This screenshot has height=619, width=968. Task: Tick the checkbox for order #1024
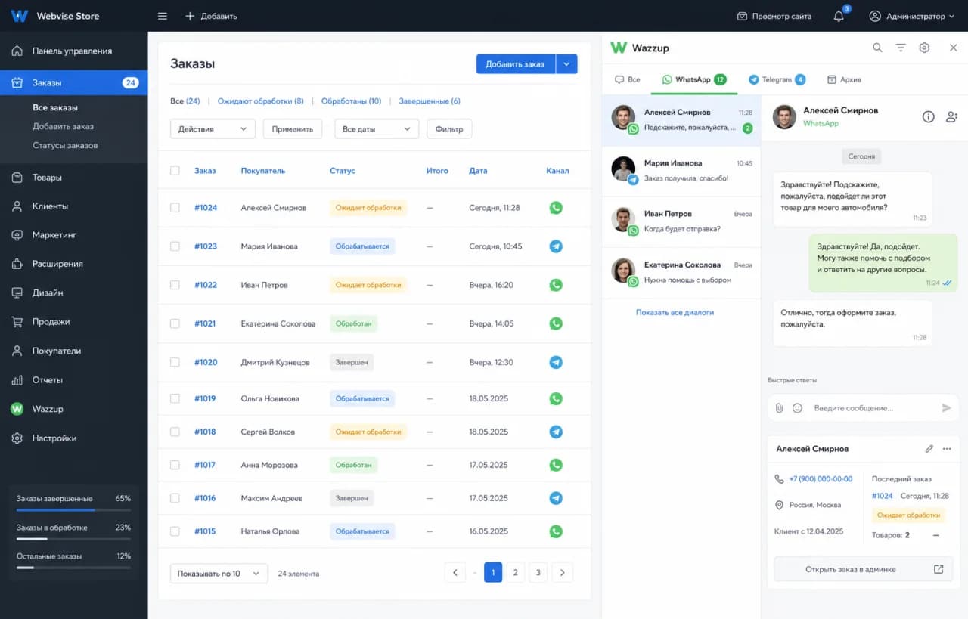[175, 207]
